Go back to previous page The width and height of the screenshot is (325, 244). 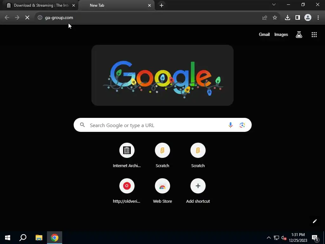click(7, 18)
